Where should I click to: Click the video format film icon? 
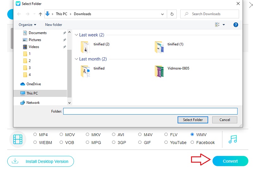18,139
